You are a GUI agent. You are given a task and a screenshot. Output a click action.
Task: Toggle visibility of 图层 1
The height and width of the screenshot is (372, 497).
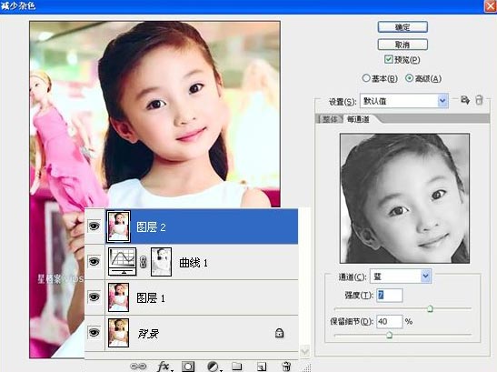point(94,297)
